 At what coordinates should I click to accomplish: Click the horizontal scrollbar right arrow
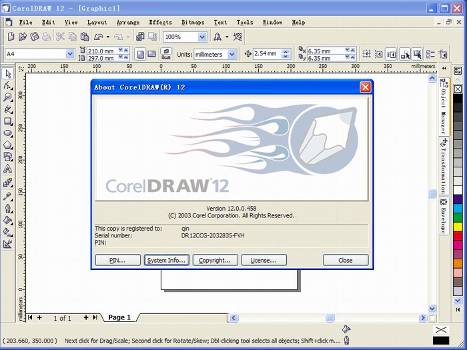click(x=422, y=318)
